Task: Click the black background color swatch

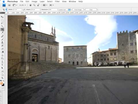Action: point(3,85)
